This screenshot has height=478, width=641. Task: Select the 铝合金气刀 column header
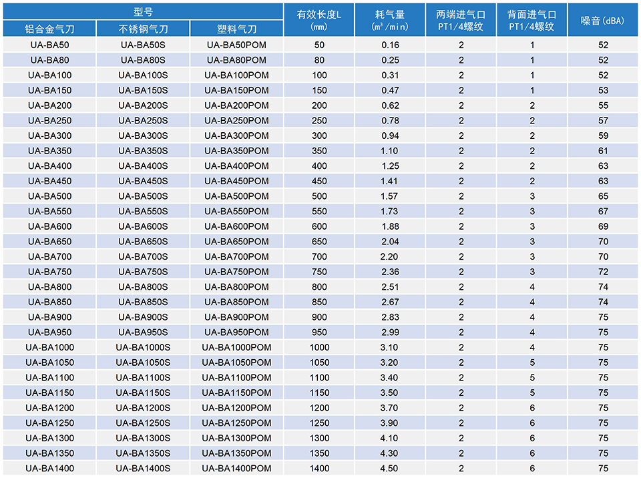(49, 29)
